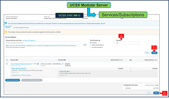Switch to Non Serviceable Products tab
Screen dimensions: 169x99
point(21,27)
